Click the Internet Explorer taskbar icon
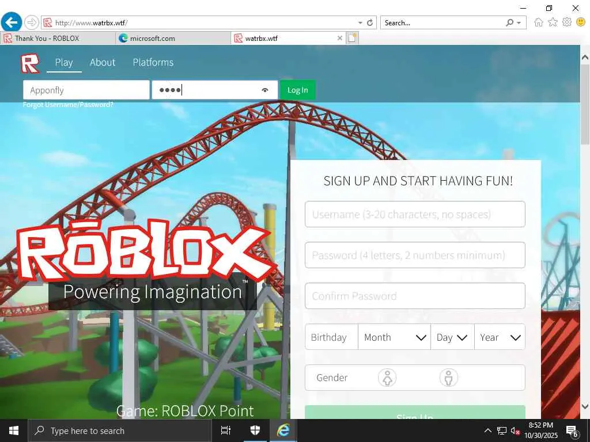 [283, 430]
